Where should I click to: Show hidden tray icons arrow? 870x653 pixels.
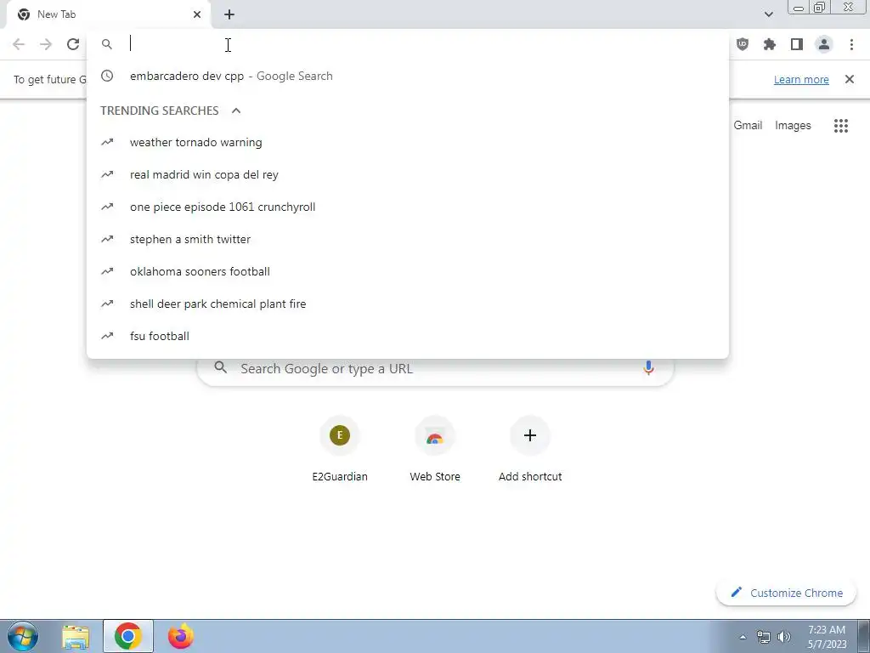click(x=743, y=637)
